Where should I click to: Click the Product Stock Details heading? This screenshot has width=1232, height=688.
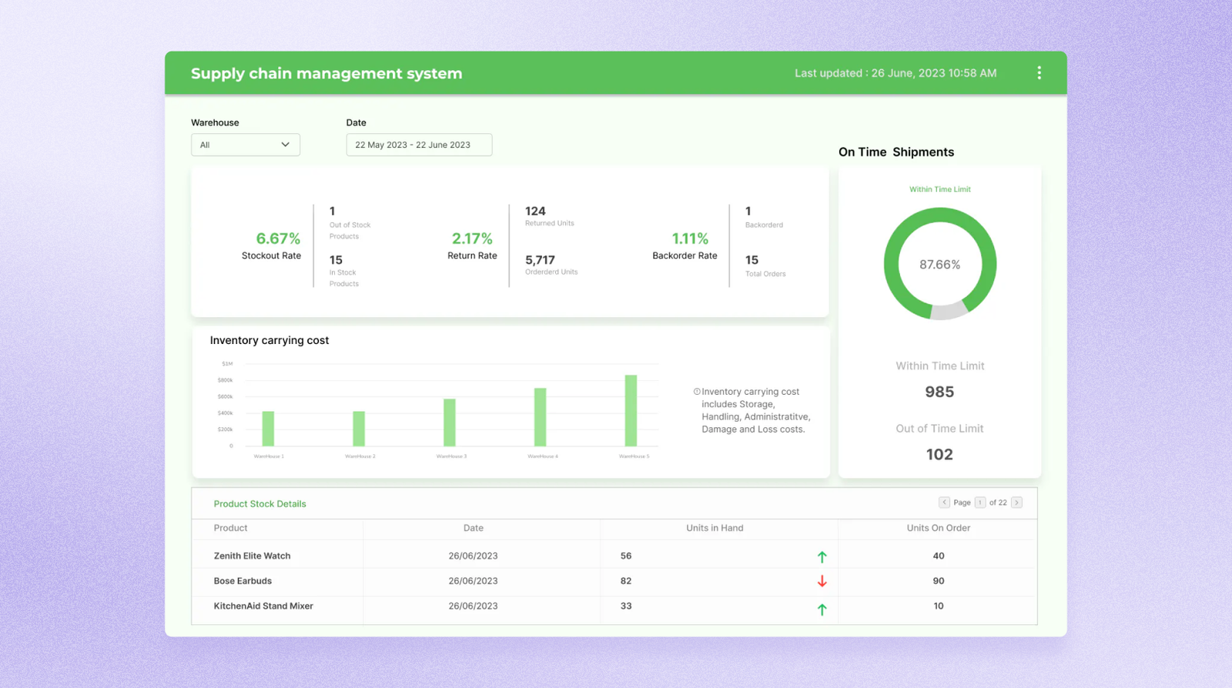pos(259,504)
